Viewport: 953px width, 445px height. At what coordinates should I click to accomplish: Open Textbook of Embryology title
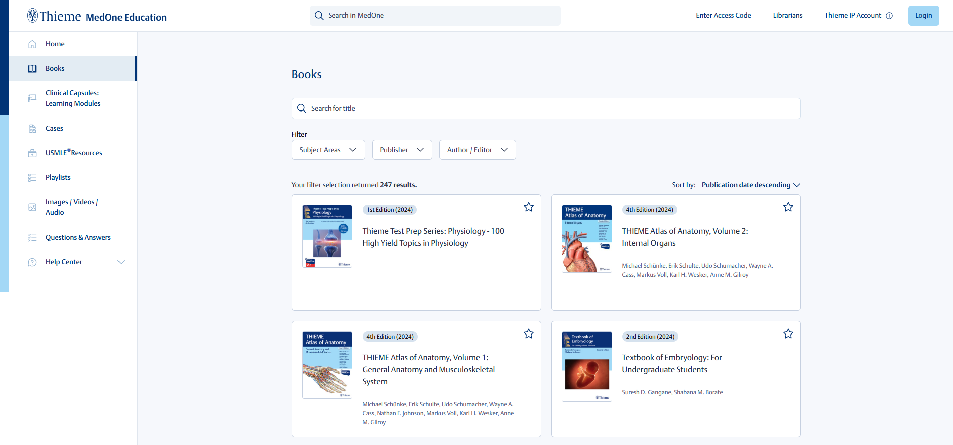pos(672,364)
